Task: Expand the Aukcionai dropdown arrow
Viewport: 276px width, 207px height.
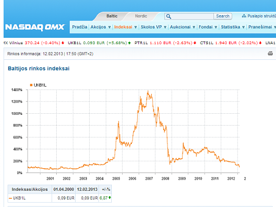Action: tap(194, 27)
